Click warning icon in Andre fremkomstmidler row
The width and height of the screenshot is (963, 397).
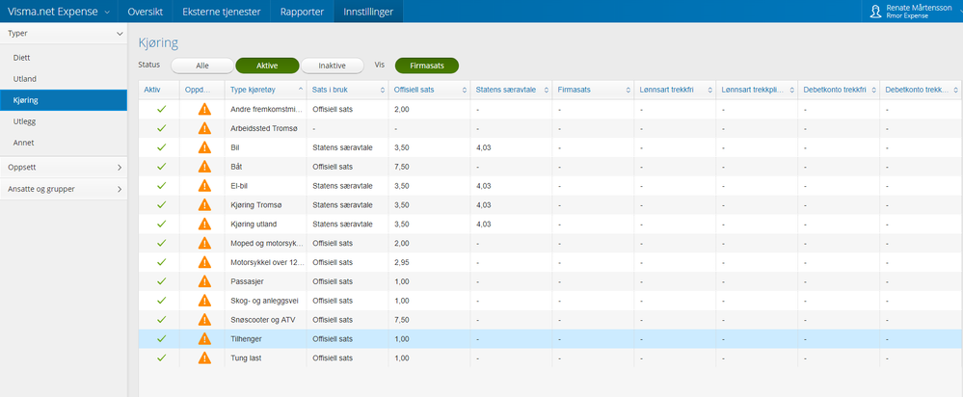[204, 109]
